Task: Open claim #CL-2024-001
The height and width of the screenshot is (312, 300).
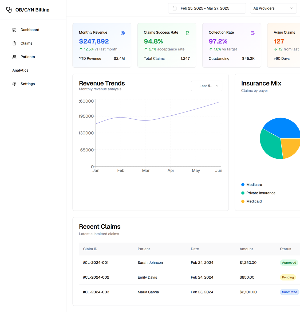Action: click(96, 263)
